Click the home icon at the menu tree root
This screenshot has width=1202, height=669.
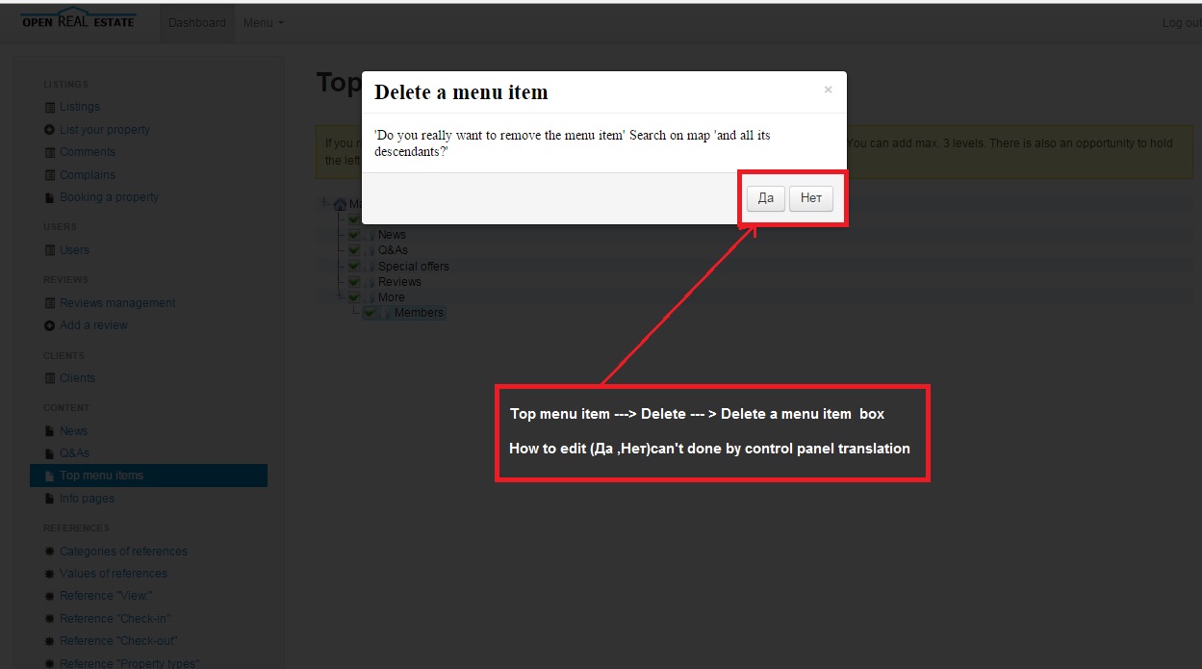click(339, 203)
